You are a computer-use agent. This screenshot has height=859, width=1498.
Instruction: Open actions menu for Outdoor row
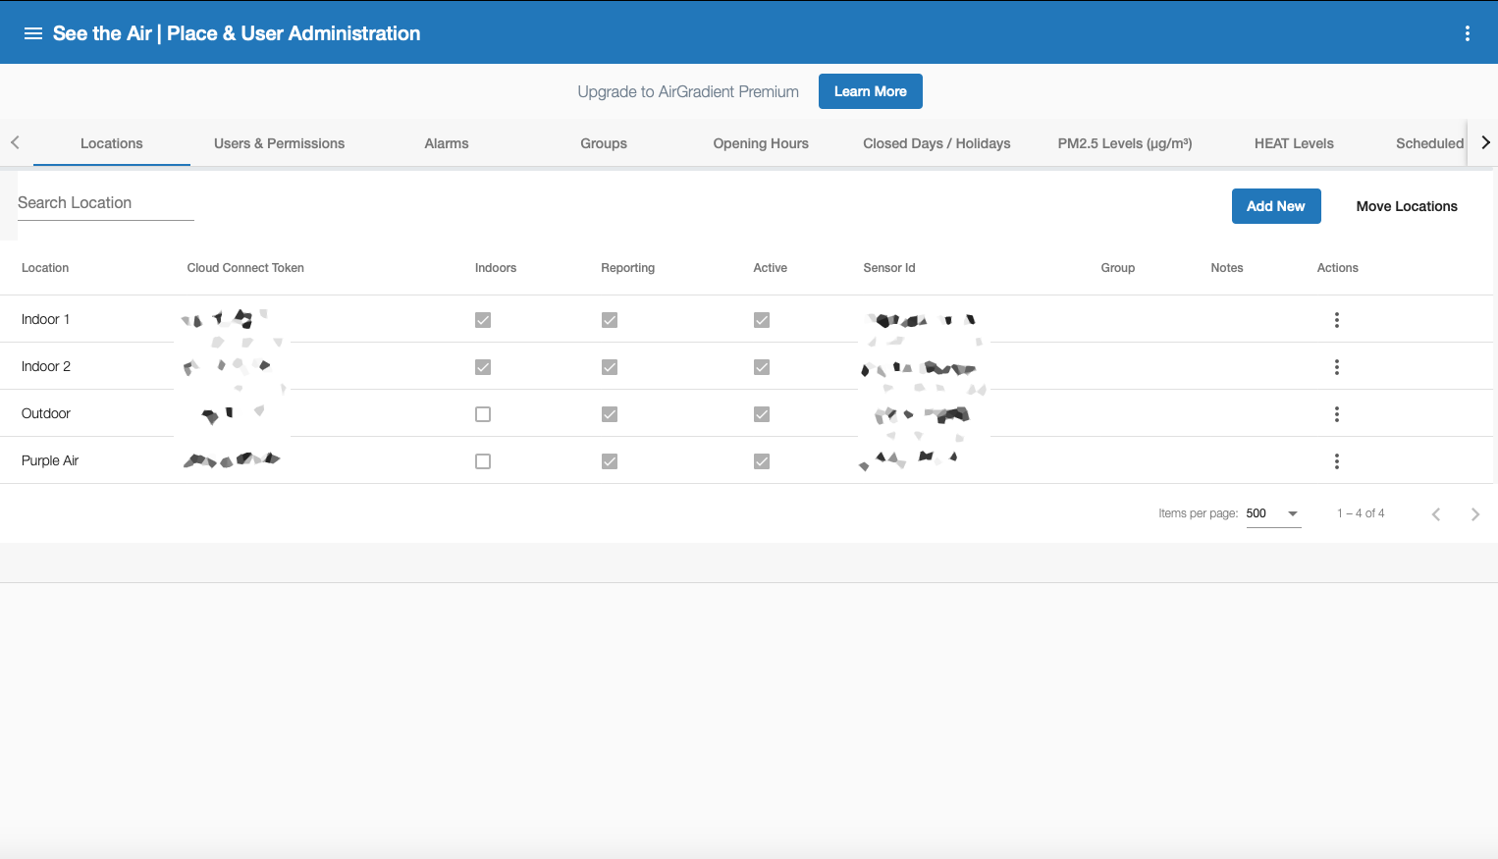click(x=1336, y=414)
